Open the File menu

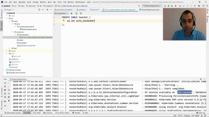pos(6,2)
